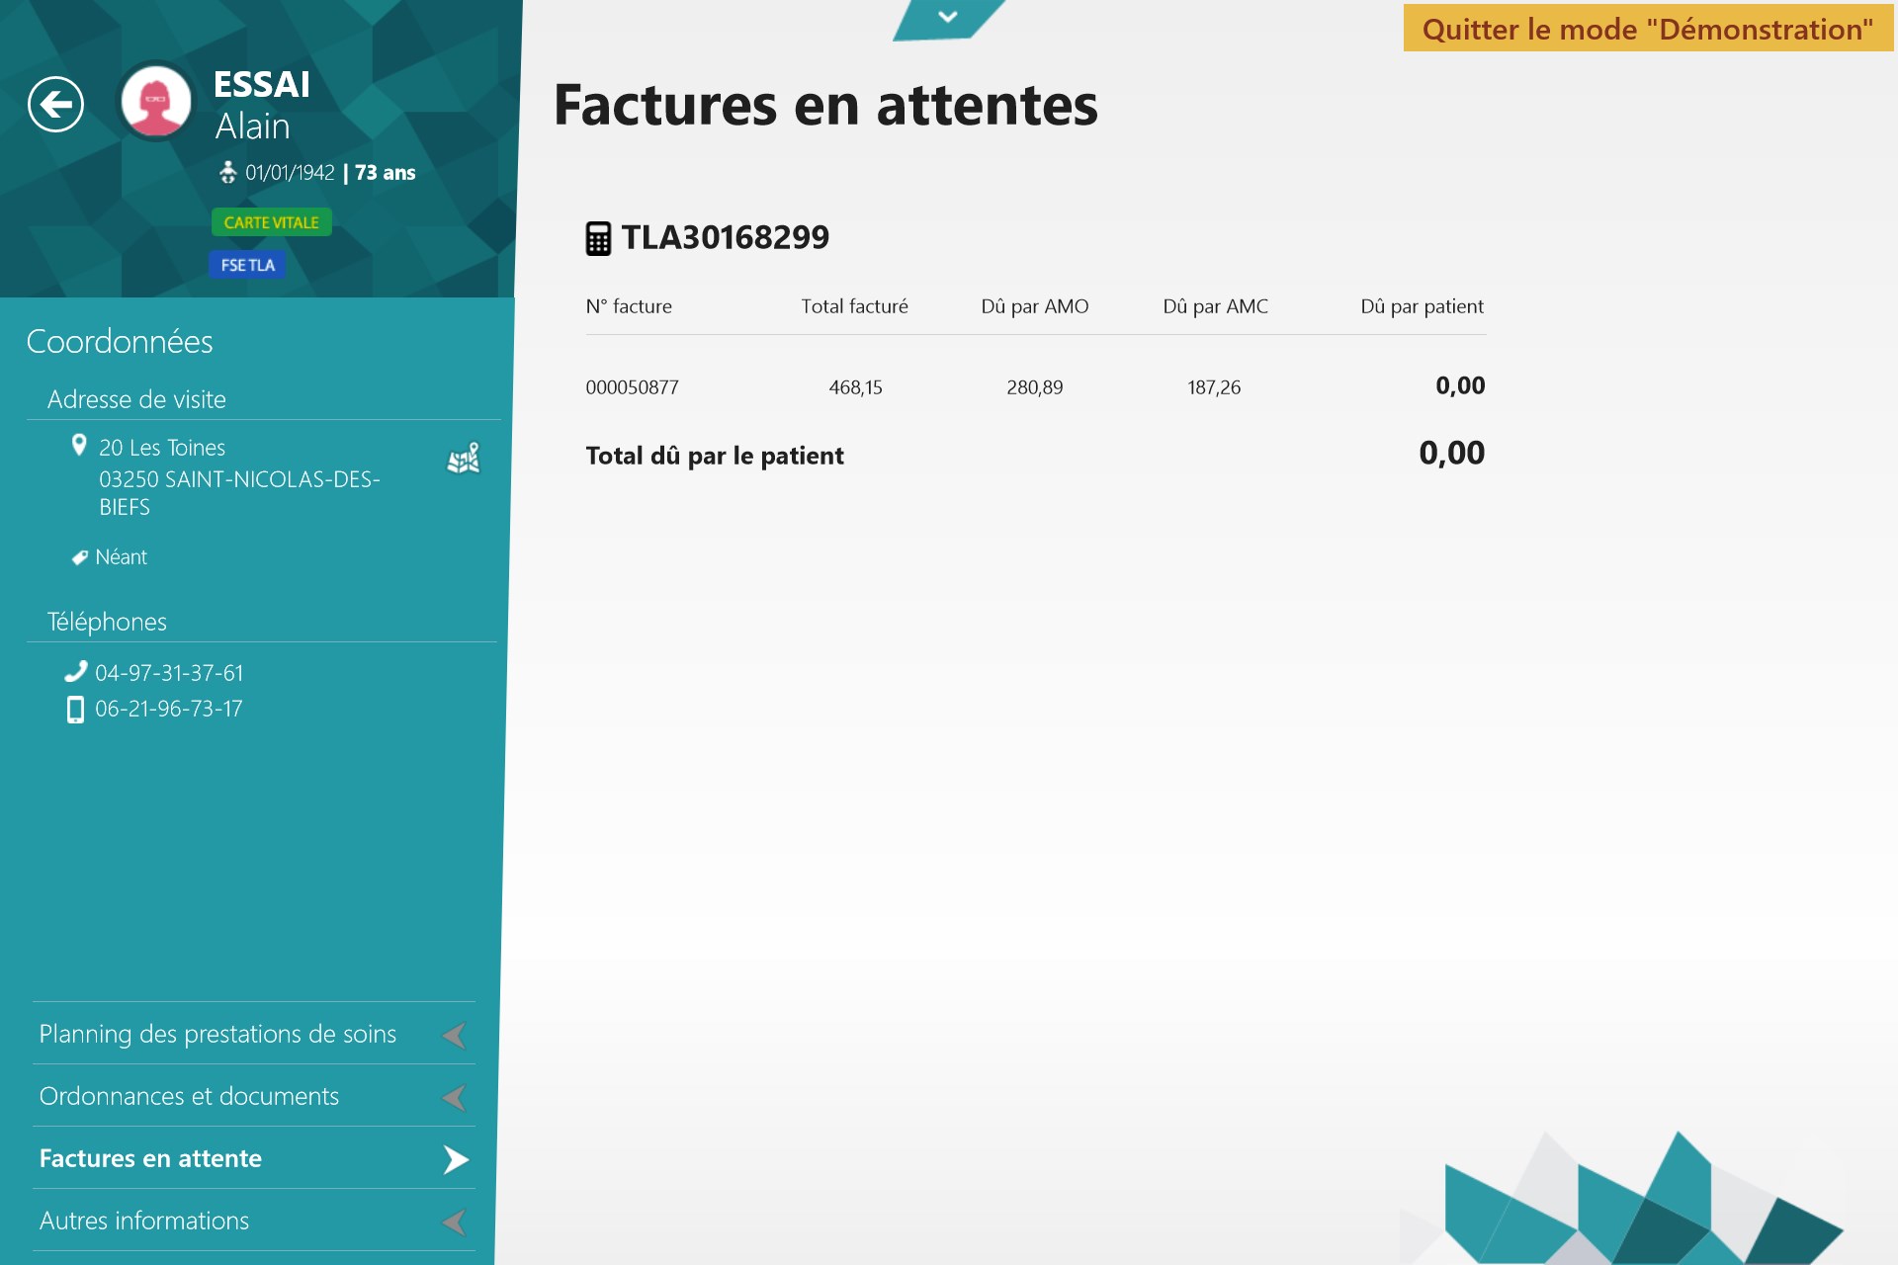1898x1265 pixels.
Task: Call mobile number 06-21-96-73-17
Action: click(x=169, y=710)
